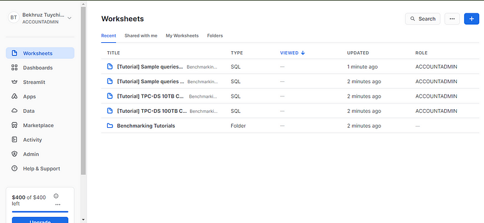Select the Data cloud icon
This screenshot has height=223, width=484.
point(15,111)
